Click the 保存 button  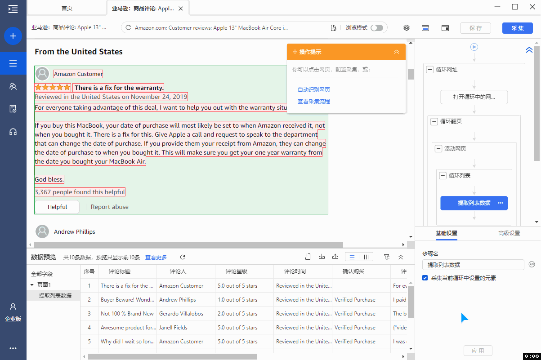tap(475, 28)
